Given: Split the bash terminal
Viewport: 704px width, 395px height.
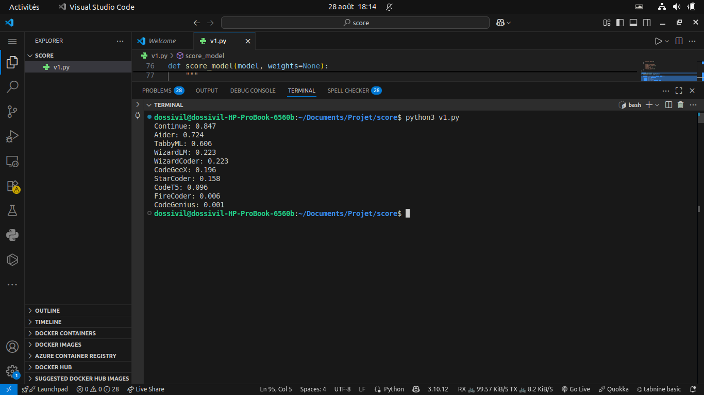Looking at the screenshot, I should click(668, 105).
